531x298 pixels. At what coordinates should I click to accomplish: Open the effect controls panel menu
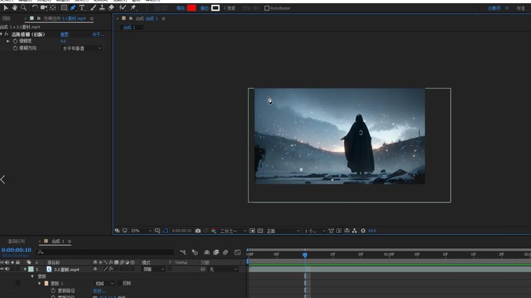tap(92, 19)
